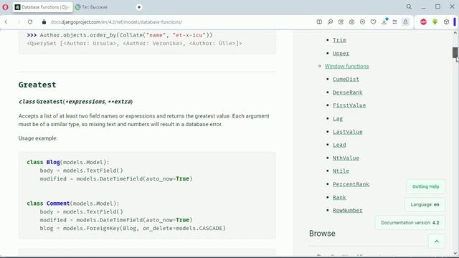
Task: Jump to Rank in sidebar
Action: (x=339, y=198)
